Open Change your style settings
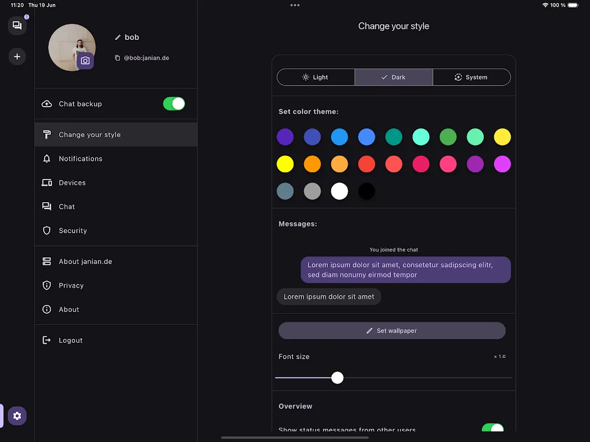This screenshot has width=590, height=442. pos(116,135)
